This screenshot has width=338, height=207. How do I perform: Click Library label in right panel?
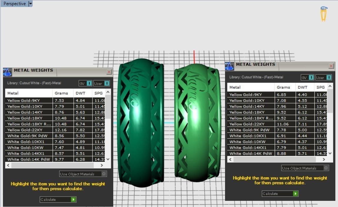(256, 77)
